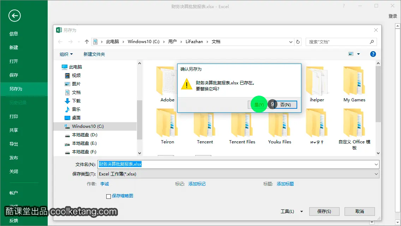Select 本地磁盘 (F:) drive
Screen dimensions: 401x226
pos(81,152)
